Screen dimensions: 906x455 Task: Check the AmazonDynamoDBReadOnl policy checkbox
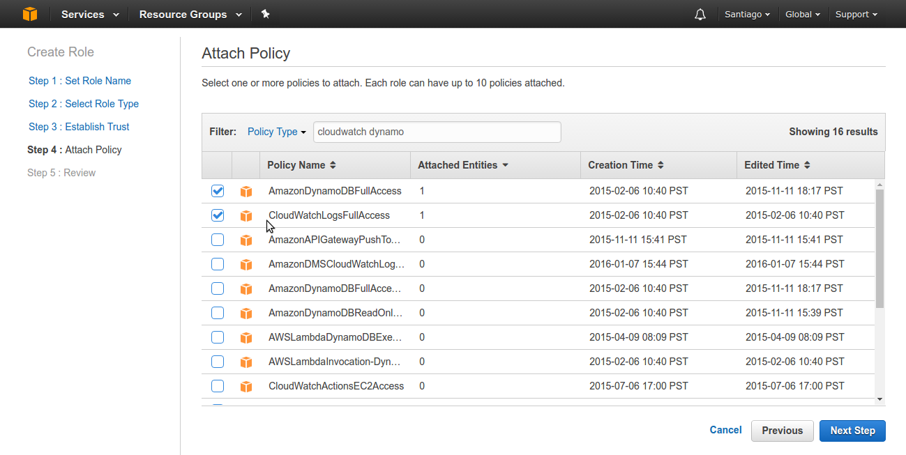218,313
